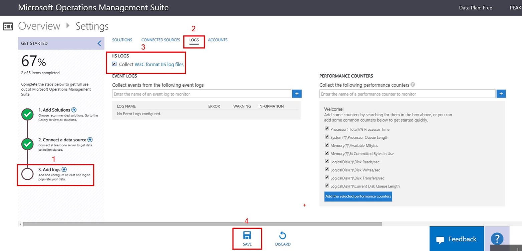Select the Logs tab
The width and height of the screenshot is (522, 251).
tap(194, 40)
